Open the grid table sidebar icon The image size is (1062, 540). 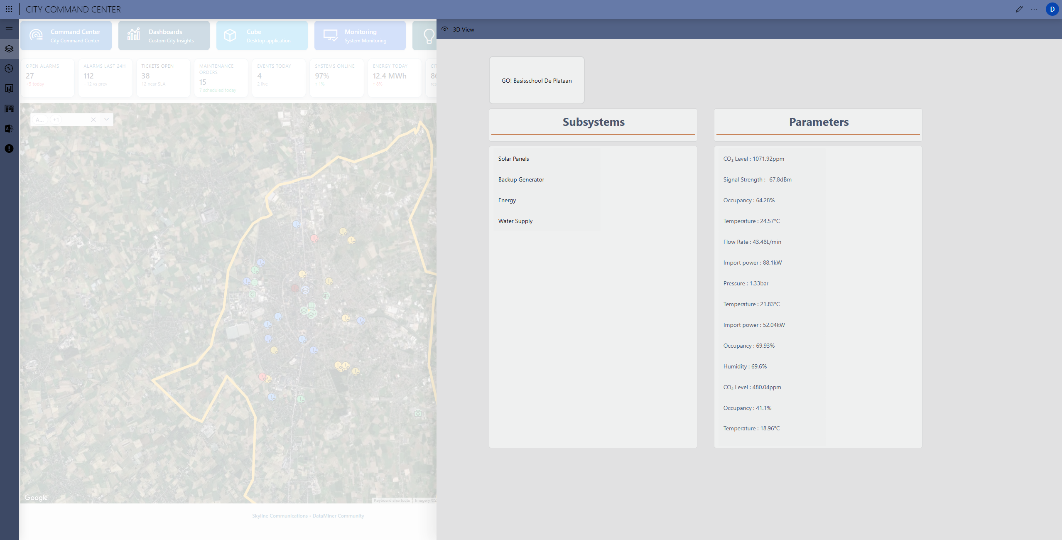[x=9, y=108]
